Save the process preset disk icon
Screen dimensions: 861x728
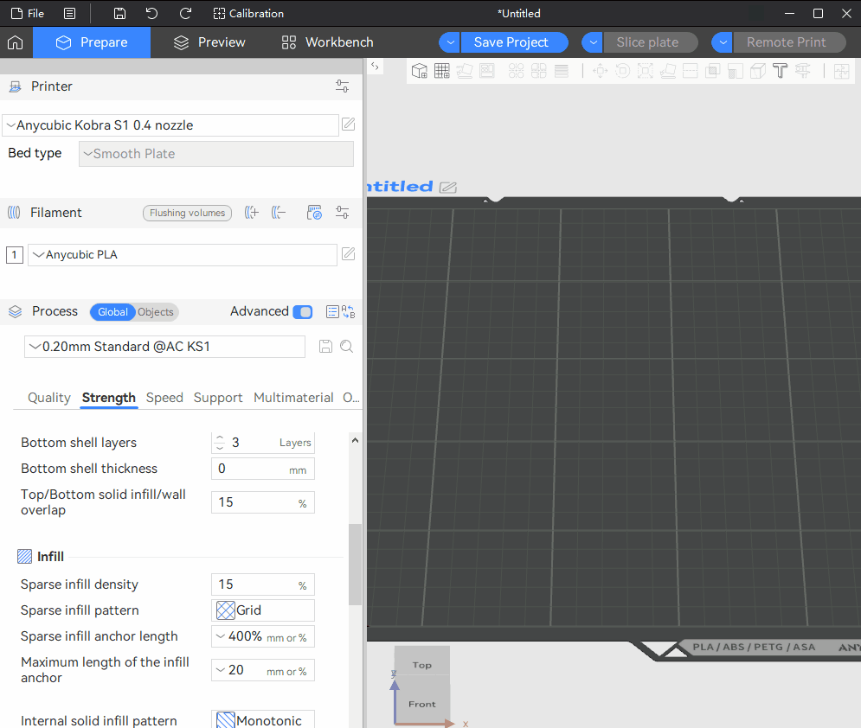(x=325, y=346)
